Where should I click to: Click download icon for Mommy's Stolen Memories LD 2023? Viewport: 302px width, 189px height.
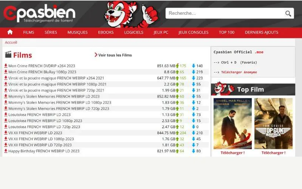pos(6,96)
